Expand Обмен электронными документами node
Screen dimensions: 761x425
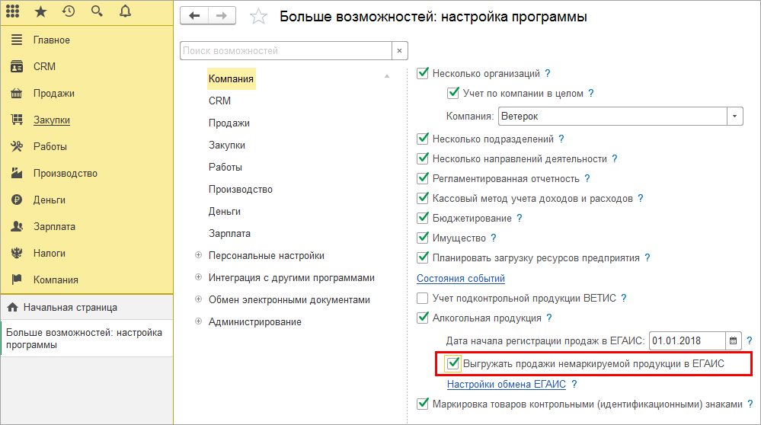(198, 299)
